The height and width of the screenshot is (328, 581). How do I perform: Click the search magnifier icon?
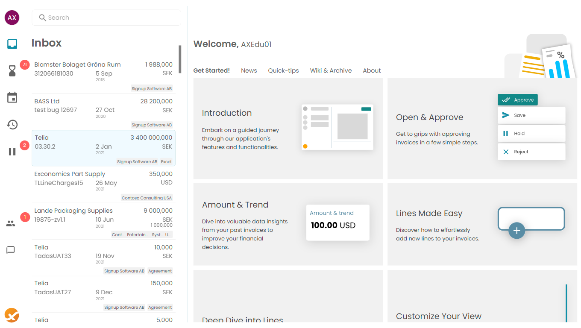42,18
